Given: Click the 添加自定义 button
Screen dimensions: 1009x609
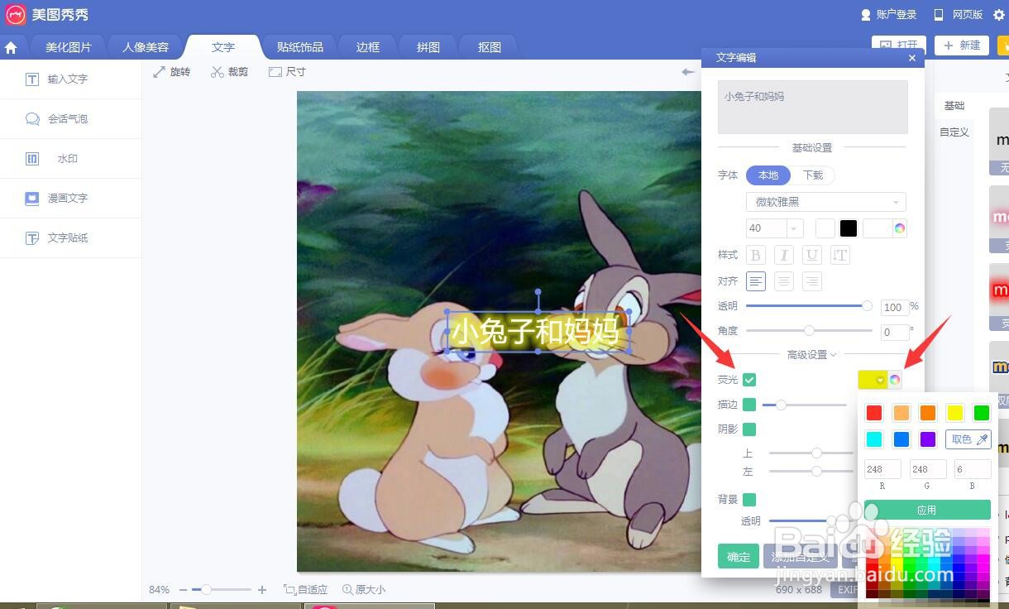Looking at the screenshot, I should [x=800, y=557].
